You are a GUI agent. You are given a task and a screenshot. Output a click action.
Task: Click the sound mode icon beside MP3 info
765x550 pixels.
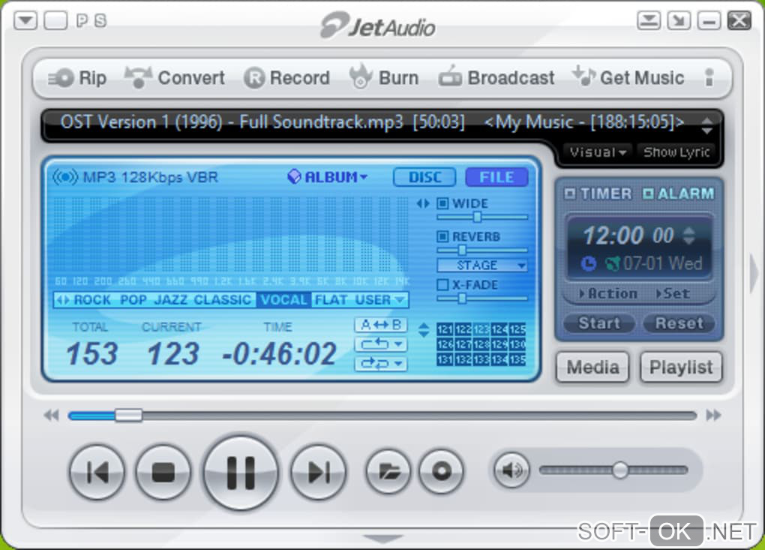(x=65, y=176)
